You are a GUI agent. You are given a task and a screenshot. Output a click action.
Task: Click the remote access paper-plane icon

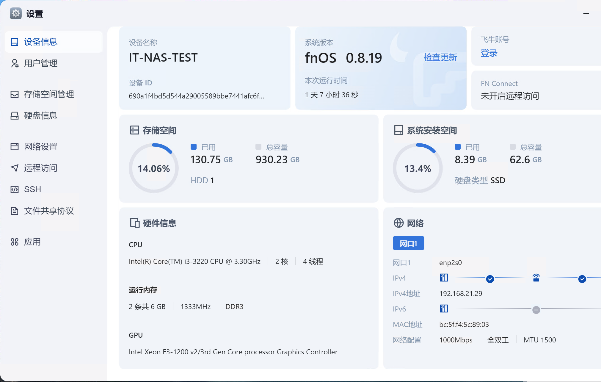click(15, 168)
